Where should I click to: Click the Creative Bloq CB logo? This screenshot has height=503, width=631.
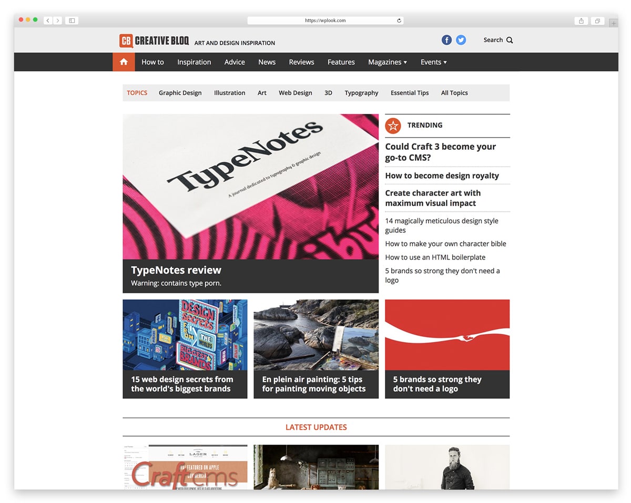tap(126, 40)
